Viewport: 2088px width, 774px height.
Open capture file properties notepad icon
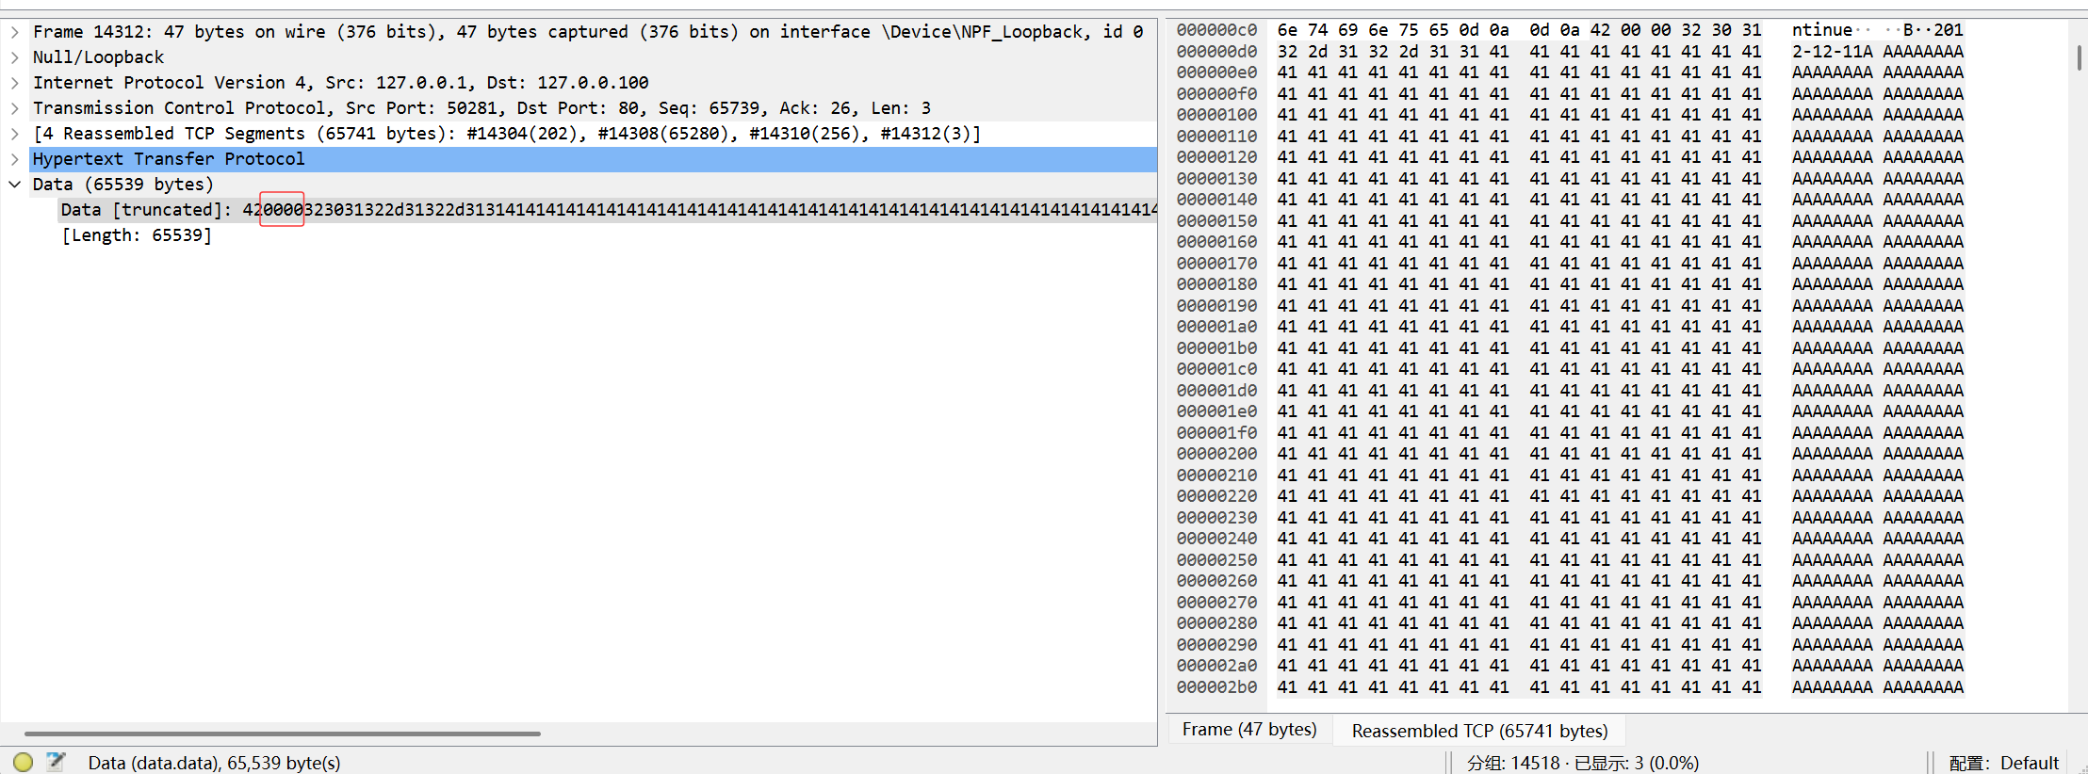[x=56, y=762]
